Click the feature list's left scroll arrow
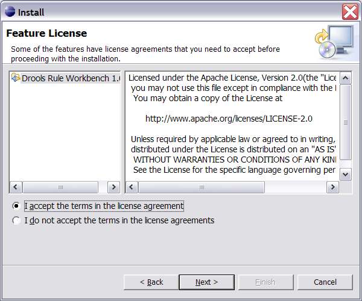The image size is (362, 301). coord(16,187)
